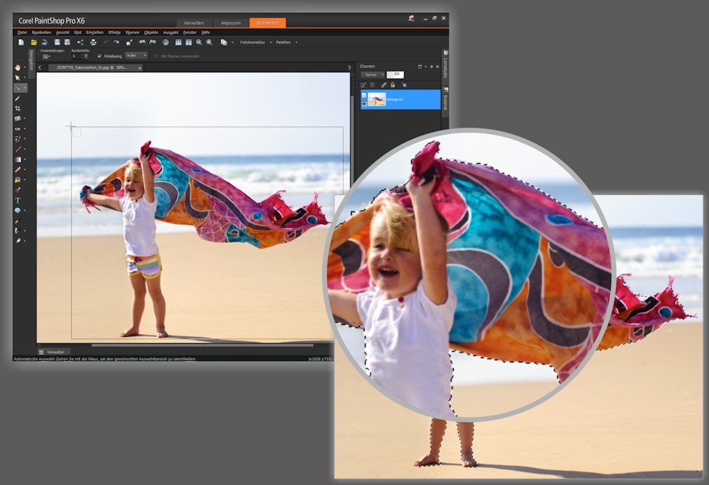Viewport: 709px width, 485px height.
Task: Select the Straighten picture tool
Action: point(18,118)
